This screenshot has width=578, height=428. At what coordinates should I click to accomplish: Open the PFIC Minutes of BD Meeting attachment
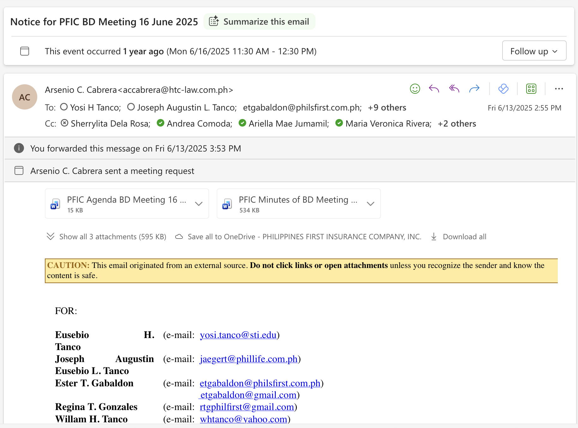pos(298,204)
